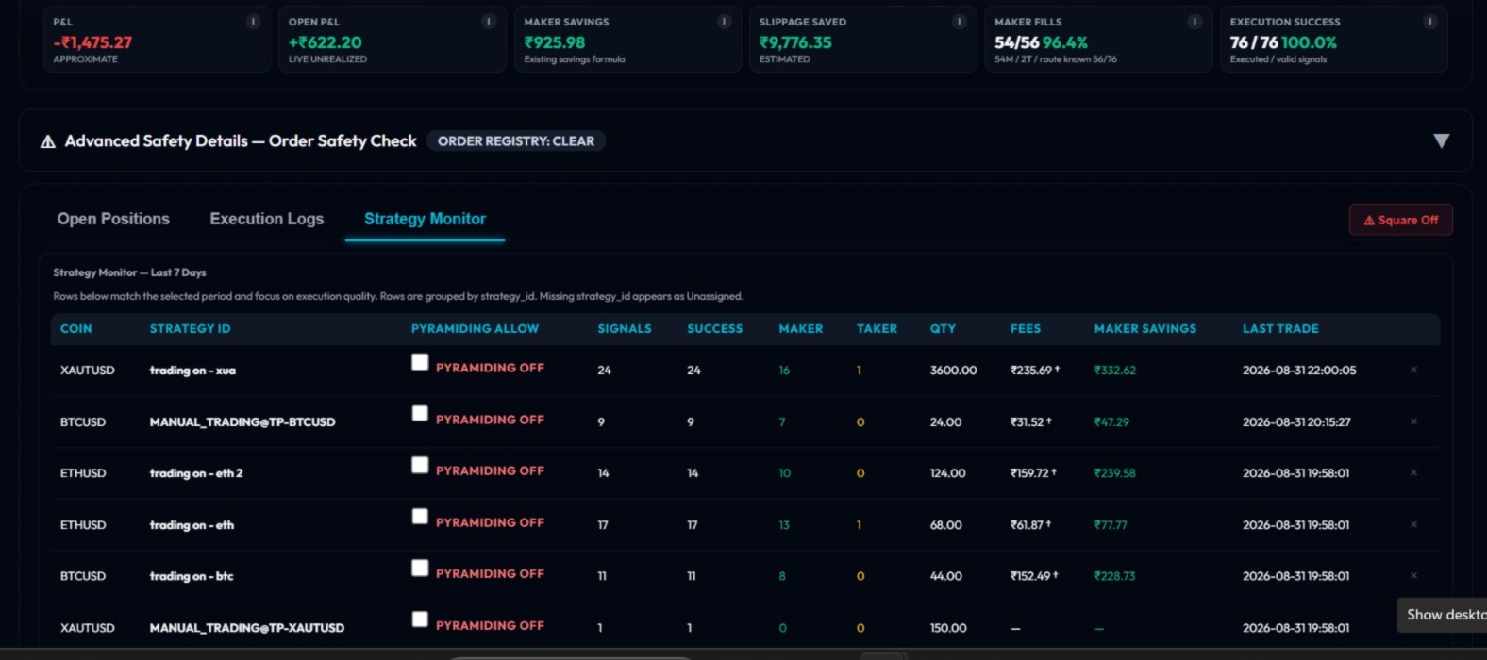Viewport: 1487px width, 660px height.
Task: Toggle pyramiding checkbox for trading on - eth 2
Action: 420,465
